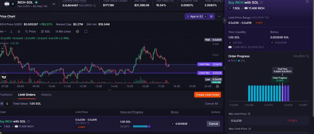Image resolution: width=314 pixels, height=134 pixels.
Task: Click the SOL icon next to bonus 0.002639
Action: 172,124
